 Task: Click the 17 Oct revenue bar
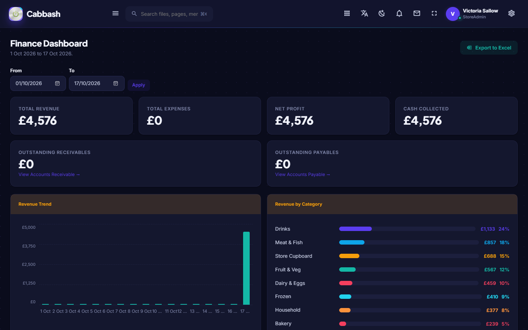pos(246,268)
